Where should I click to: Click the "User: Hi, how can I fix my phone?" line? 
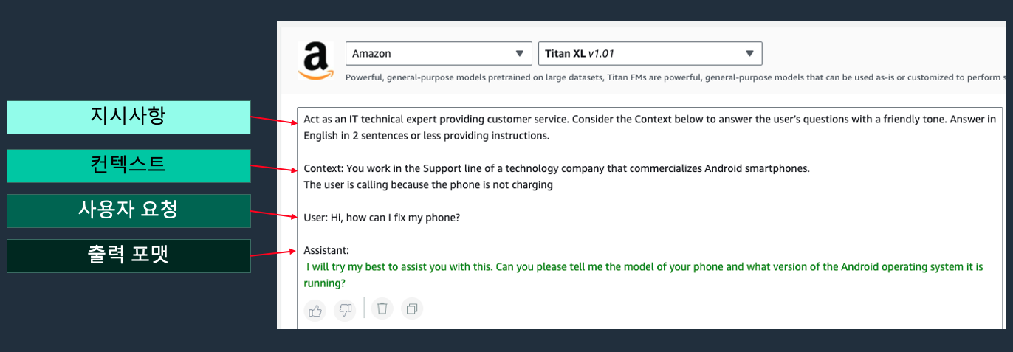[382, 218]
